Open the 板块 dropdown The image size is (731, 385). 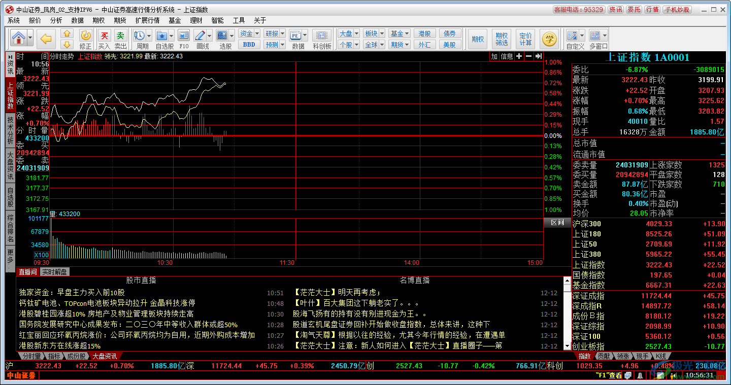(x=374, y=33)
